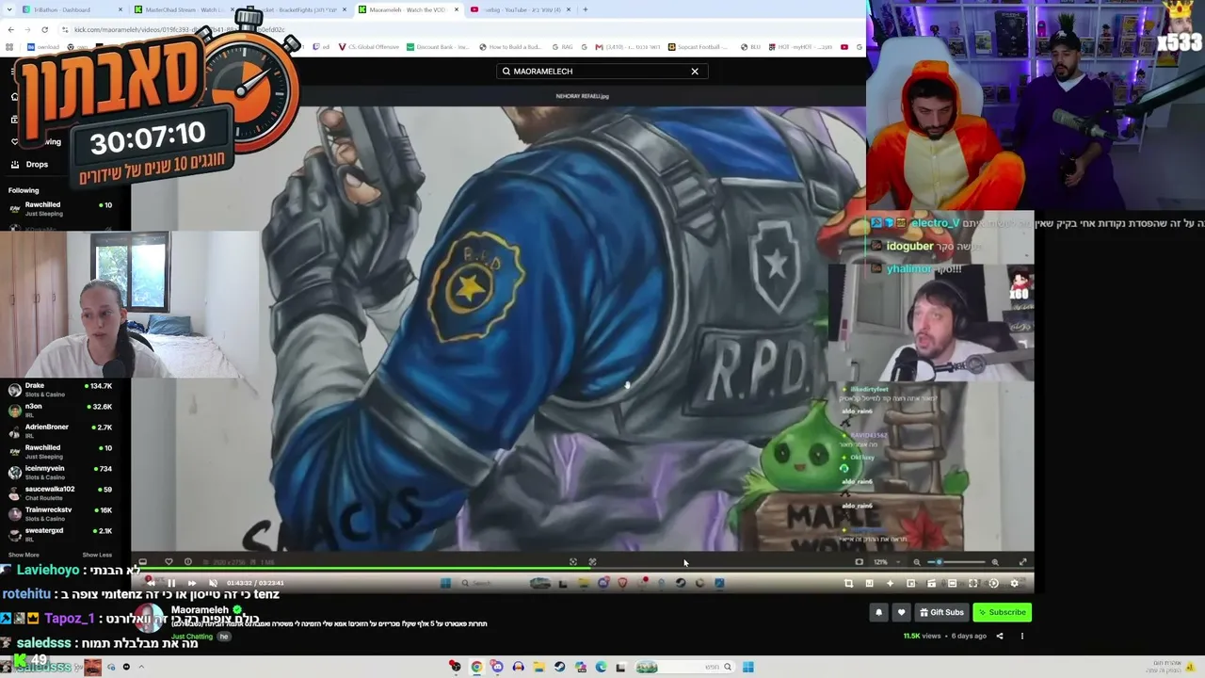Image resolution: width=1205 pixels, height=678 pixels.
Task: Expand image viewer to full screen
Action: 1022,562
